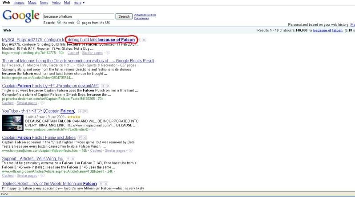
Task: Promote the YouTube Captain Falcon result
Action: 80,111
